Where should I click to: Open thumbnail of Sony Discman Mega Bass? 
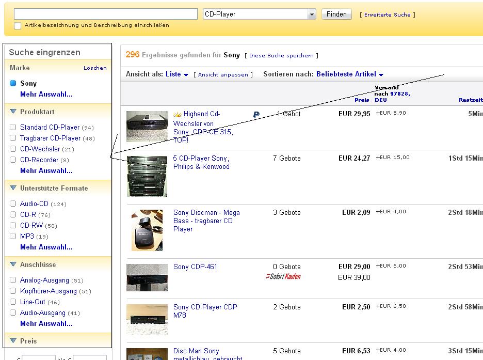[x=147, y=230]
